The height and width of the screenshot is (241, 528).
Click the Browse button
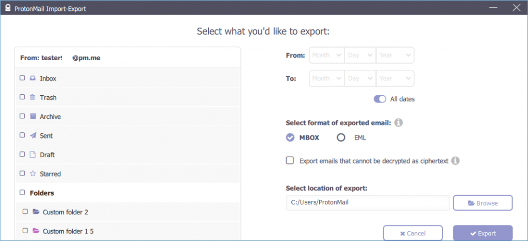483,203
